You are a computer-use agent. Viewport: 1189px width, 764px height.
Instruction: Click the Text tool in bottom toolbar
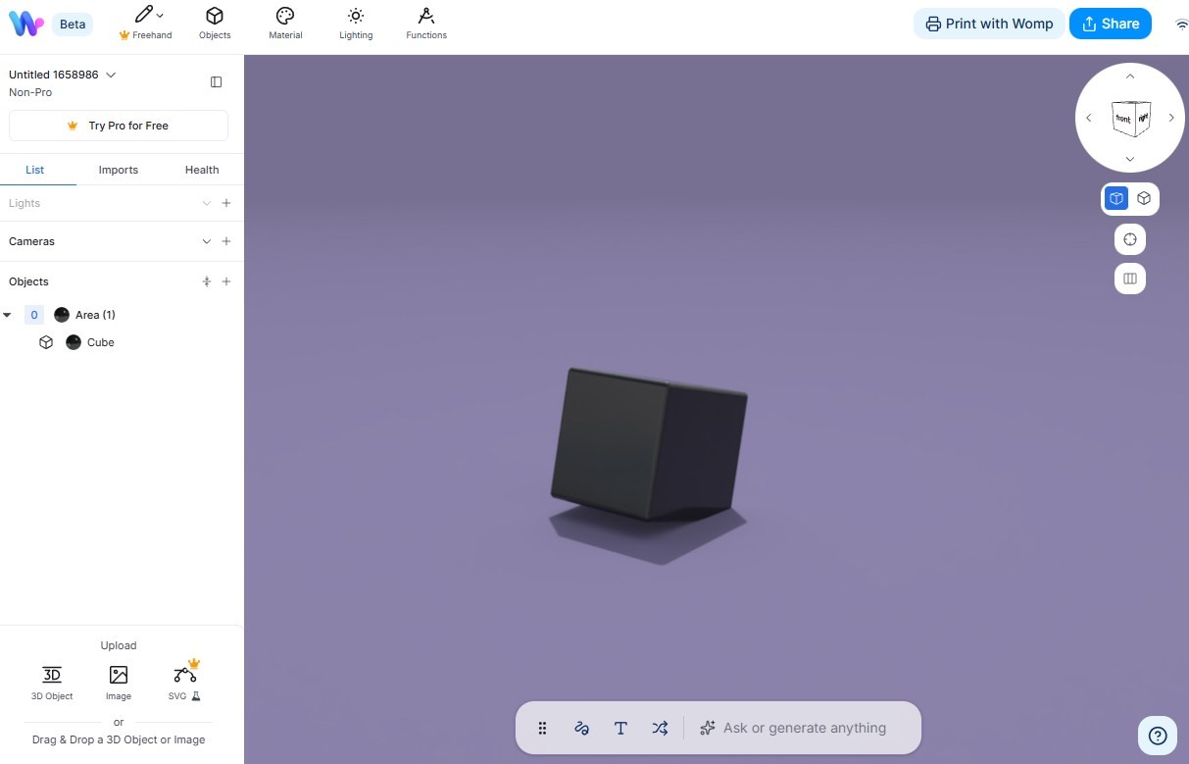pos(620,728)
